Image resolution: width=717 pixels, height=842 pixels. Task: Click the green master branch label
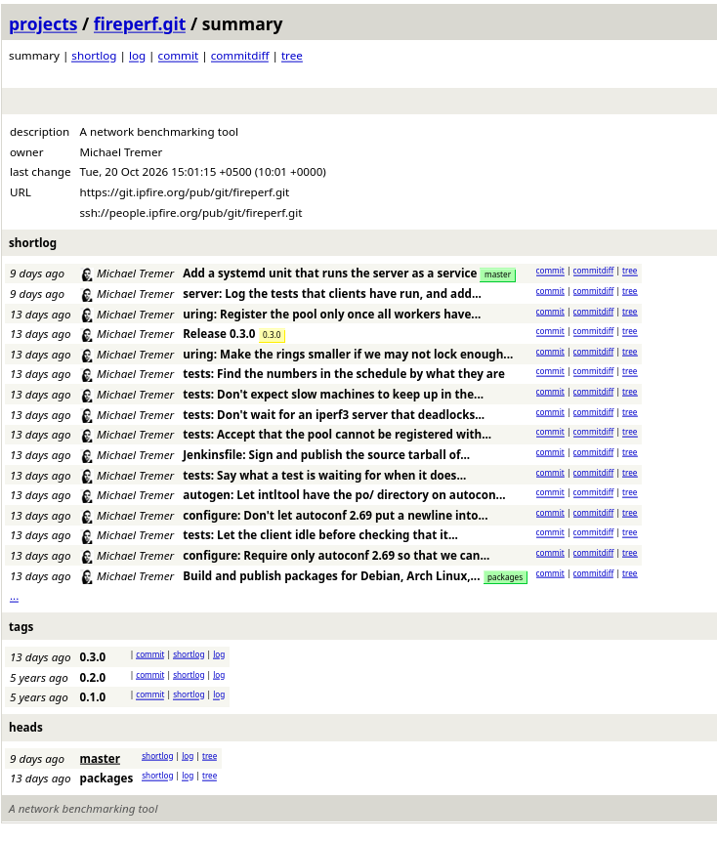click(497, 274)
